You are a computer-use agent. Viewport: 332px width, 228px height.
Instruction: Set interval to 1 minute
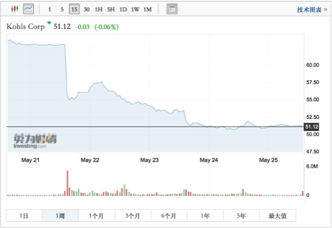(x=49, y=10)
